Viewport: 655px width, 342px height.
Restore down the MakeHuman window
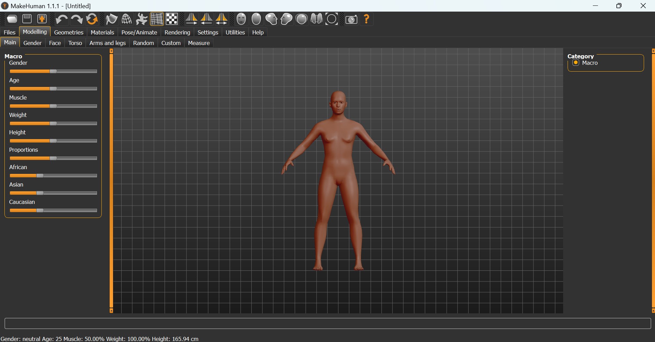click(x=619, y=6)
